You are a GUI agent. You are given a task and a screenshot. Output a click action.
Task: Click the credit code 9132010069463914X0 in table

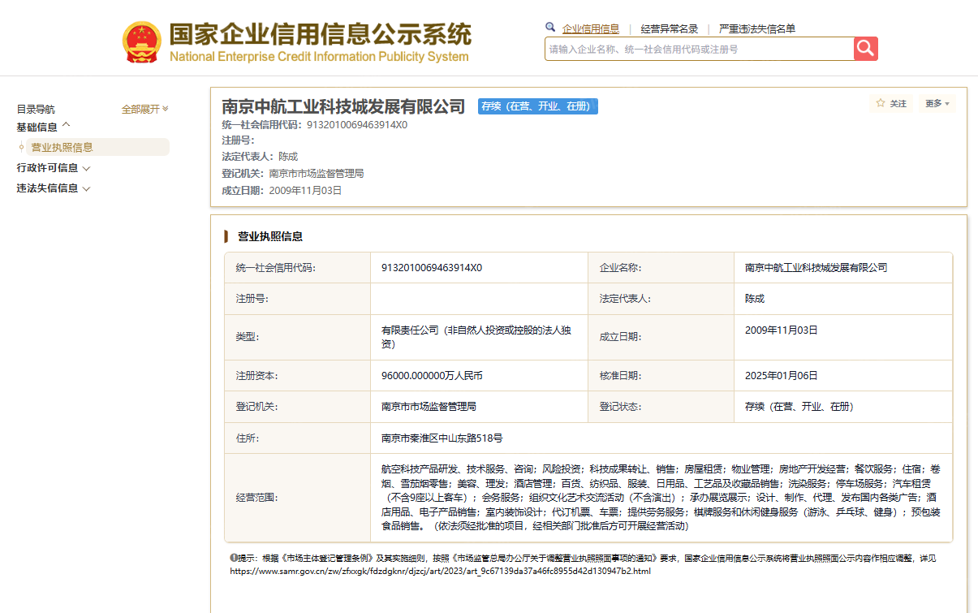pyautogui.click(x=432, y=267)
